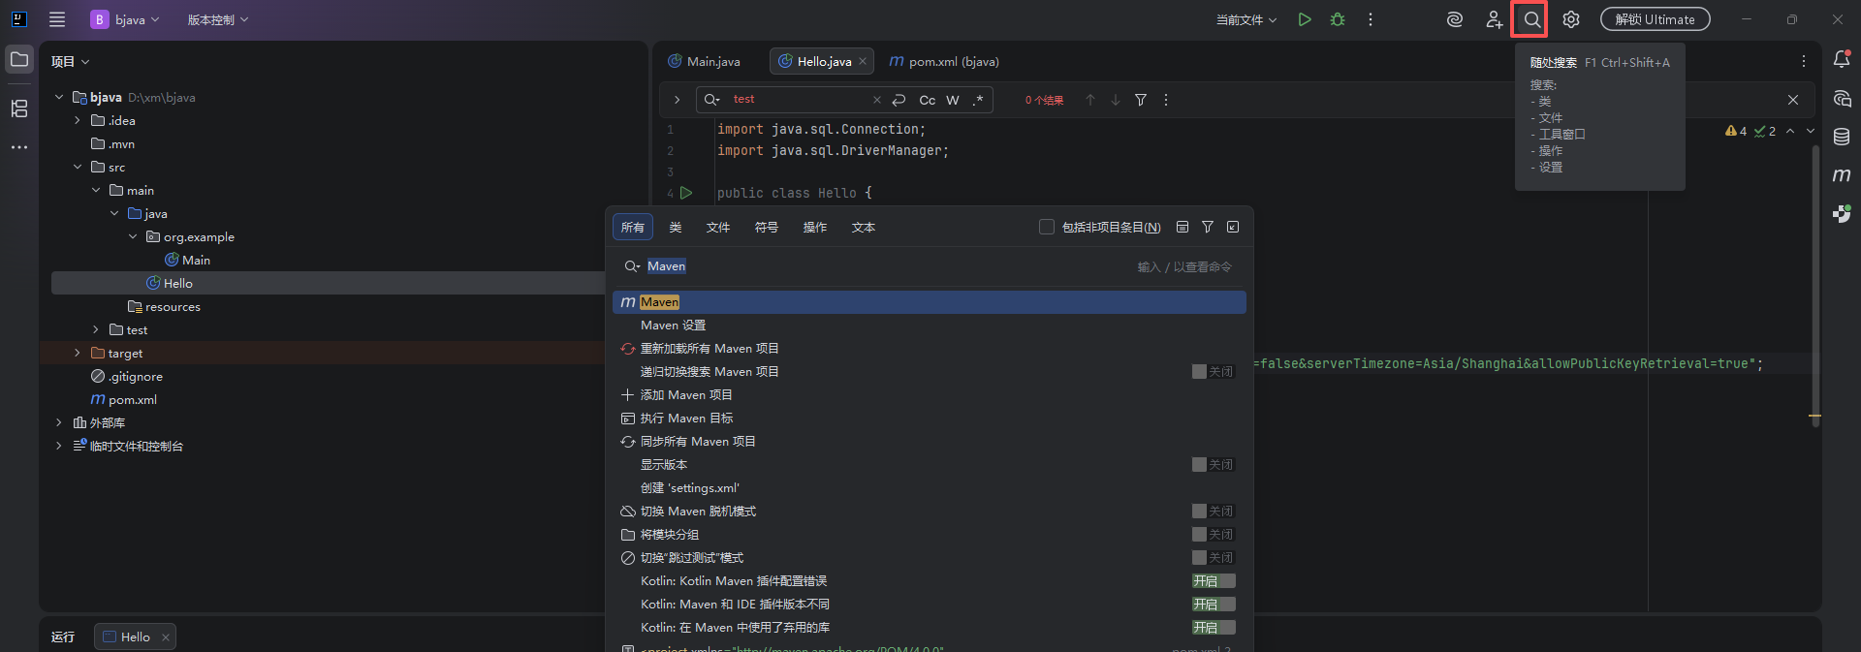Image resolution: width=1861 pixels, height=652 pixels.
Task: Toggle show version switch
Action: [1214, 465]
